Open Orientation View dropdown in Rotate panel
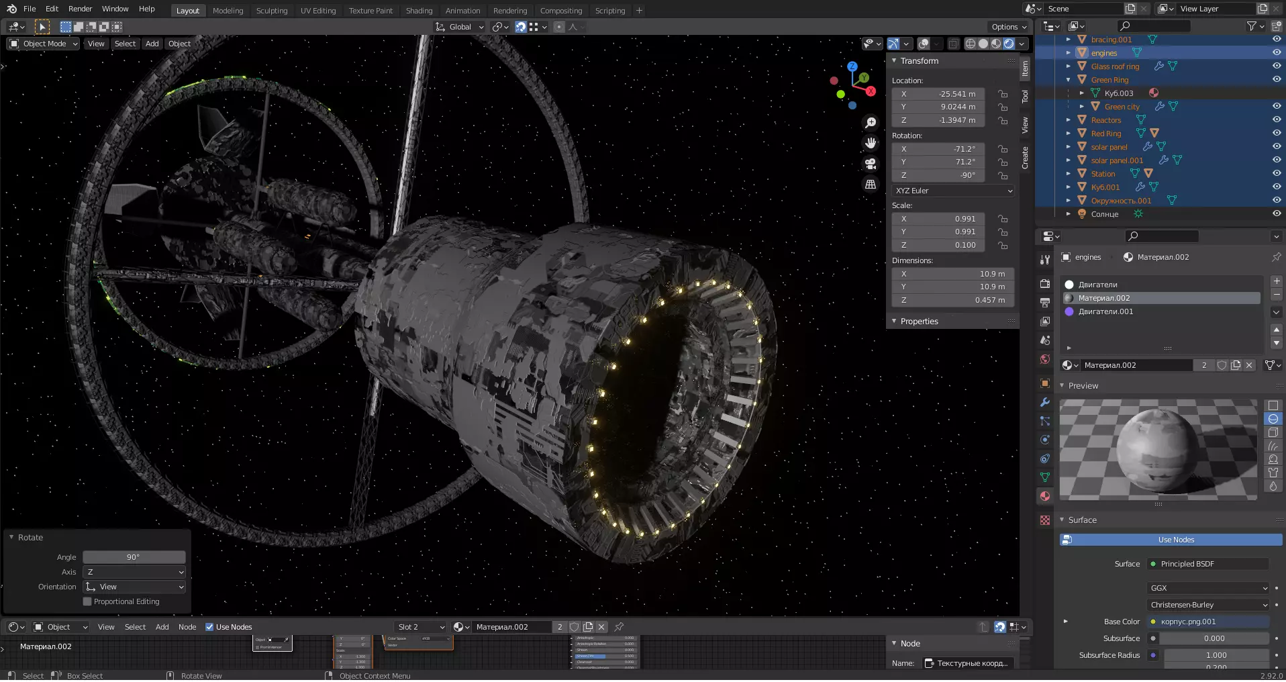The image size is (1286, 682). click(134, 587)
